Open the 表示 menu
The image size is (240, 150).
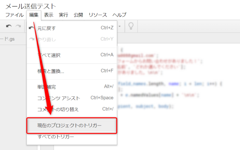coord(49,15)
